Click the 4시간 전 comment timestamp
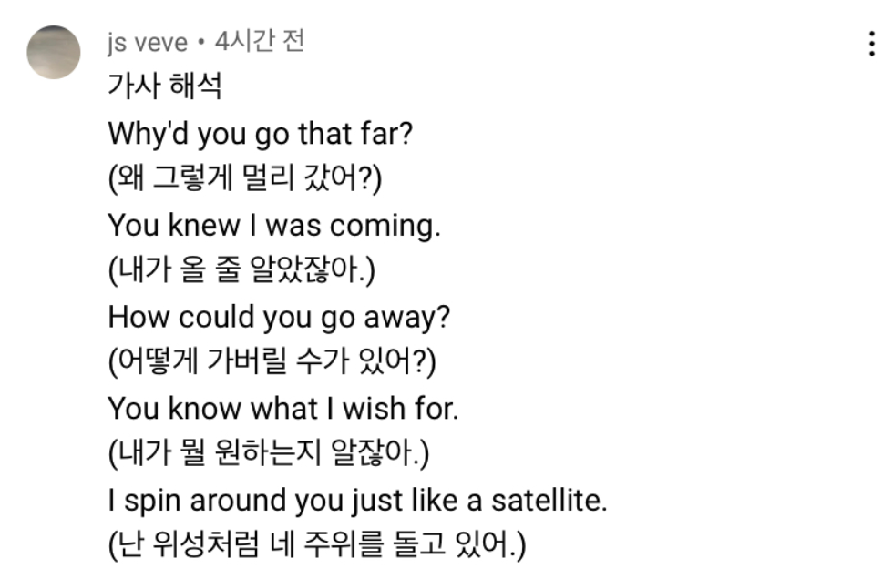Screen dimensions: 883x568 259,42
